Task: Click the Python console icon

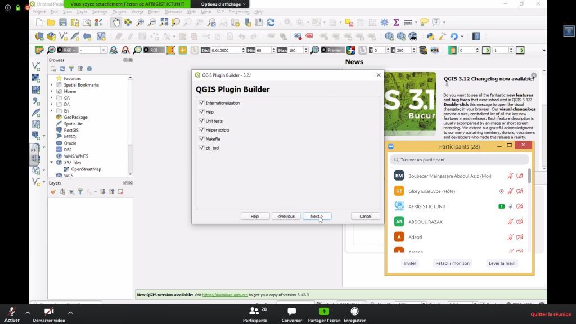Action: pos(430,37)
